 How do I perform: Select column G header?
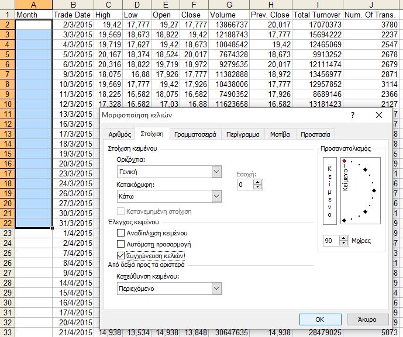point(229,5)
